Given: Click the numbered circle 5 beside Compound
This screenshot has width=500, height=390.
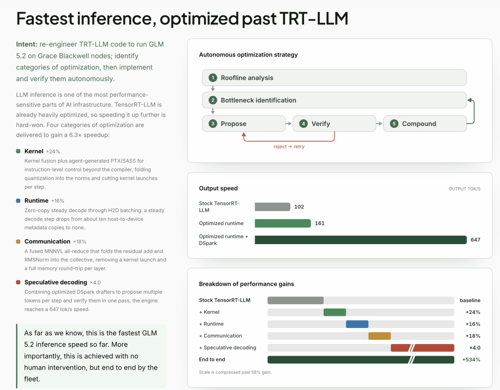Looking at the screenshot, I should 394,124.
